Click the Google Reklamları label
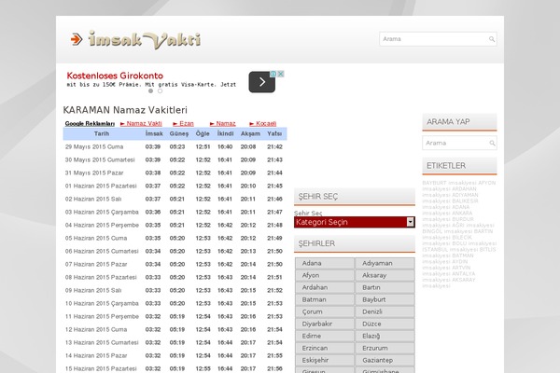This screenshot has width=560, height=373. [x=90, y=123]
